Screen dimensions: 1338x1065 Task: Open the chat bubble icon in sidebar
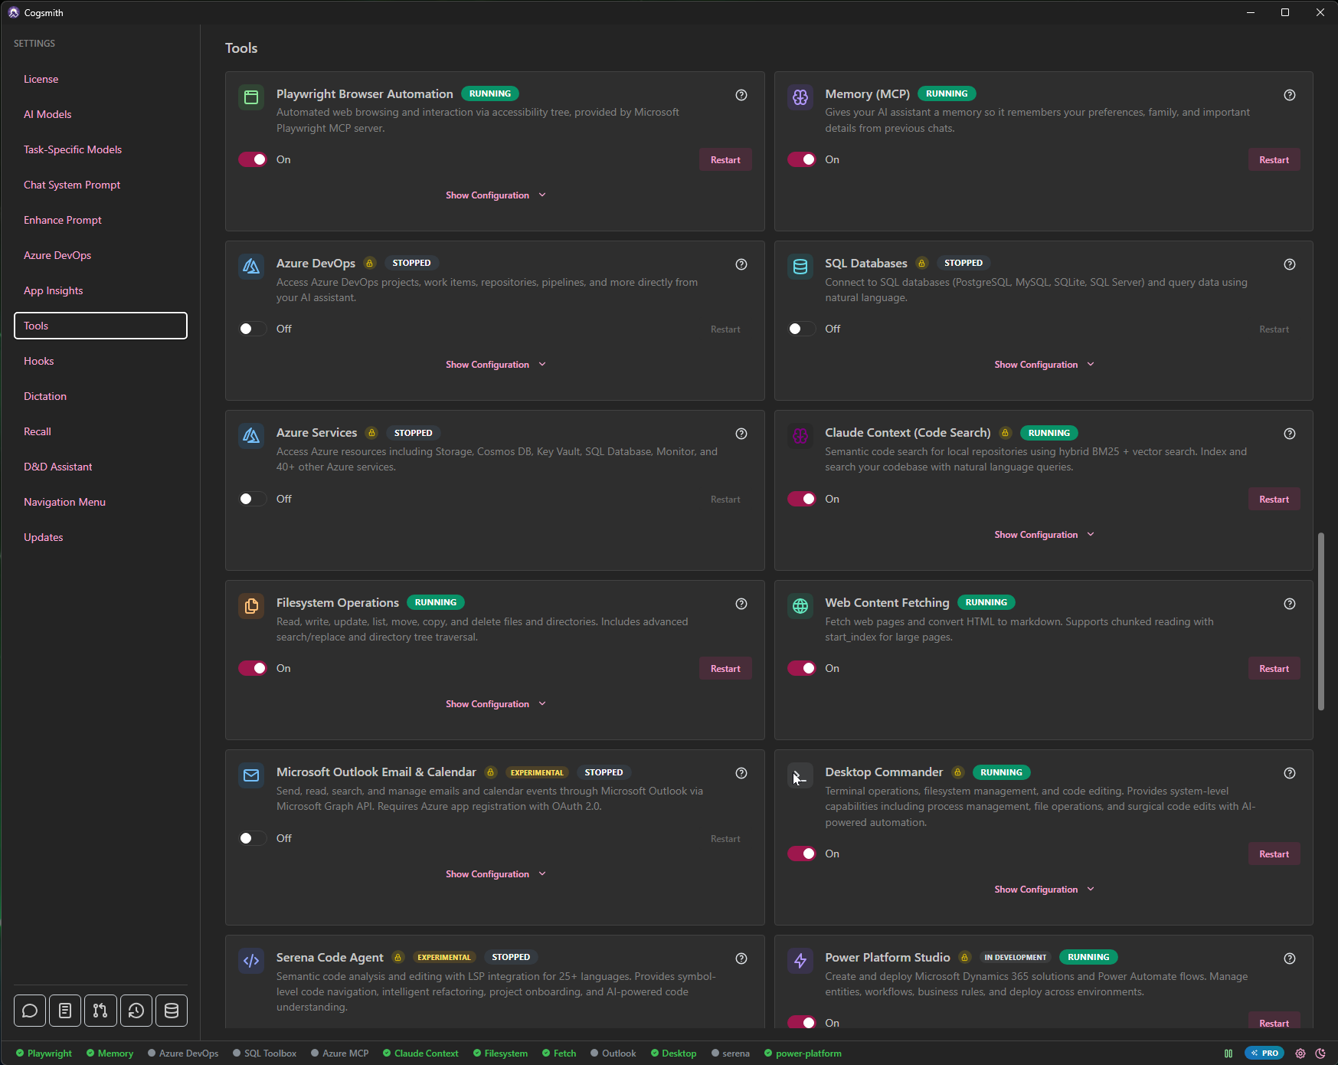(30, 1011)
